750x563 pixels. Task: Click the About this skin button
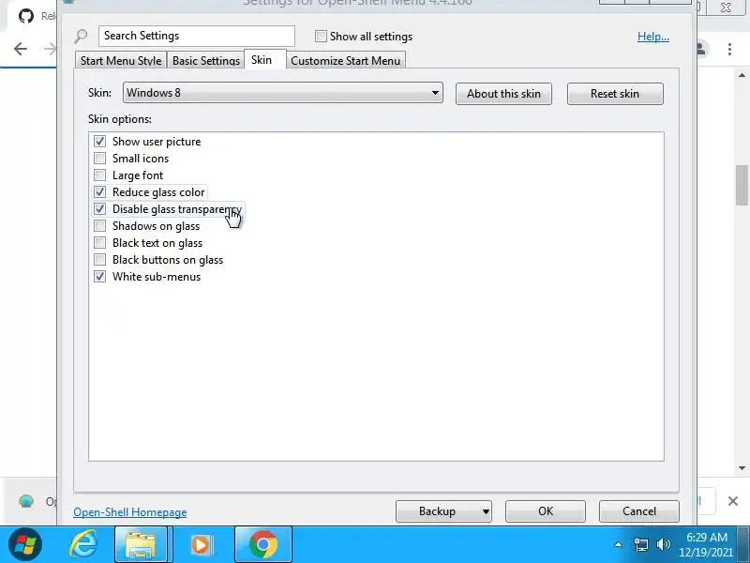[503, 94]
